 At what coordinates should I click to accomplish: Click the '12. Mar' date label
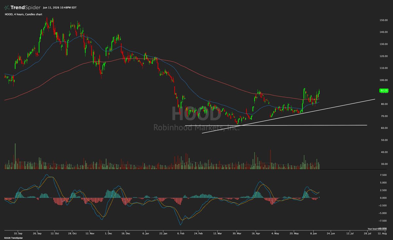coord(217,234)
